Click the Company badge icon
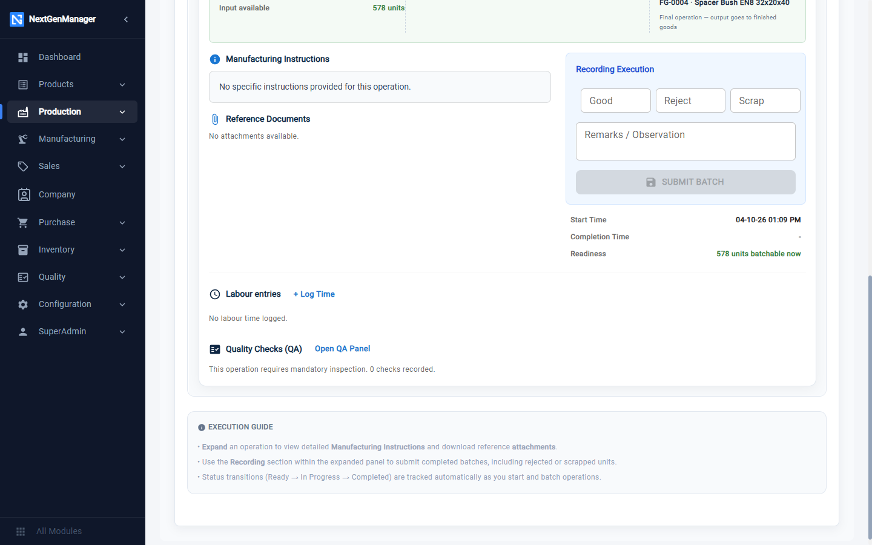This screenshot has height=545, width=872. click(24, 194)
